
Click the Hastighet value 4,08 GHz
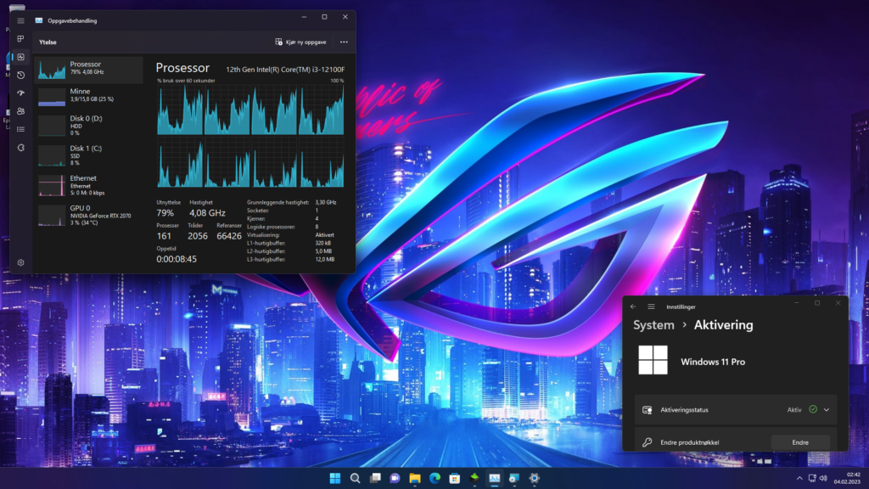tap(207, 213)
